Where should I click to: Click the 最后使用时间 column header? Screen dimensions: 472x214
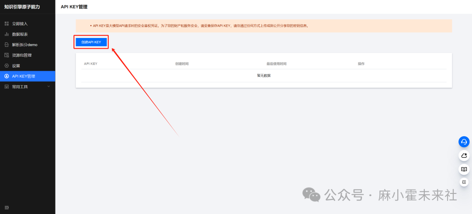click(x=276, y=64)
